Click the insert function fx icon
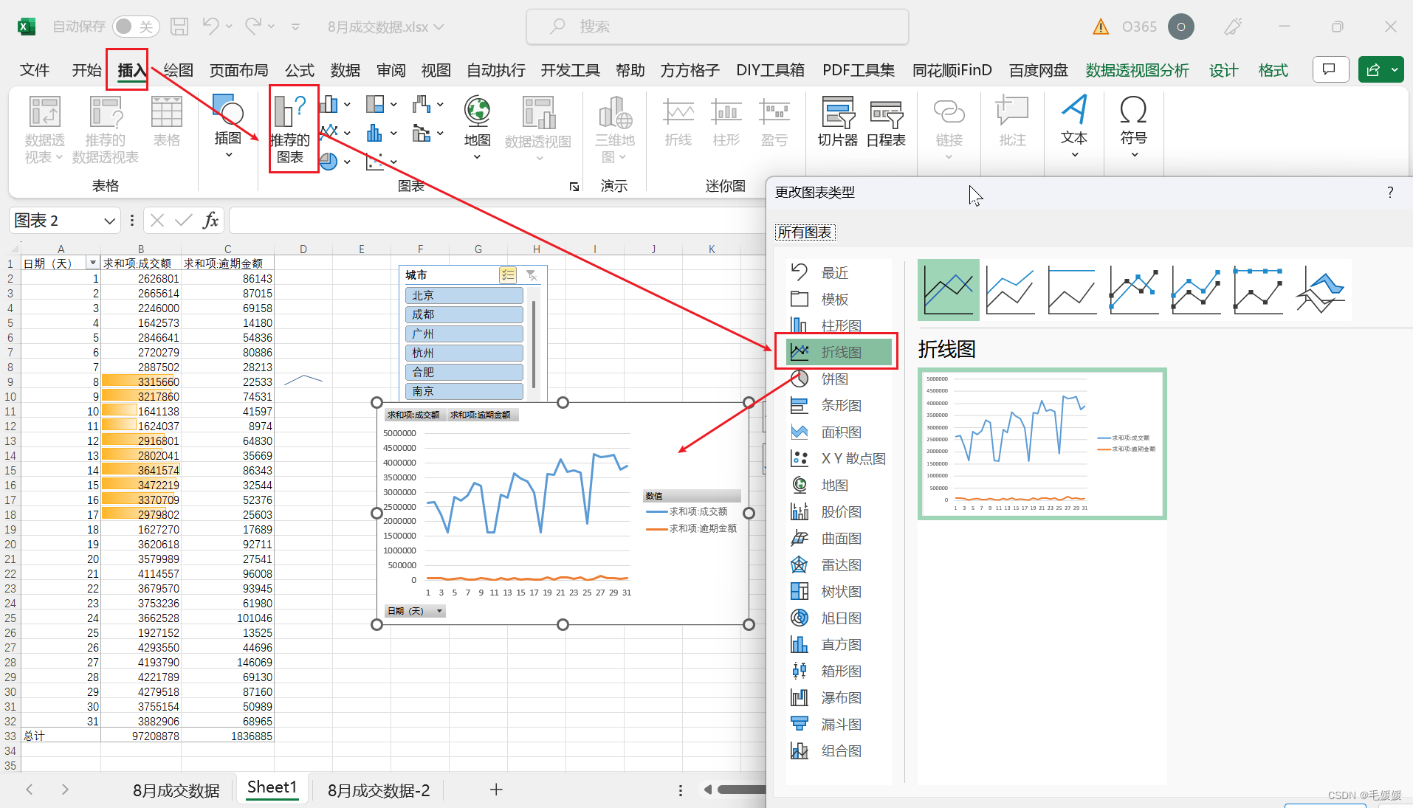Image resolution: width=1413 pixels, height=808 pixels. [x=210, y=220]
